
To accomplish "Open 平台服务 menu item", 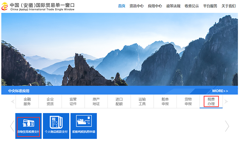I will 210,6.
